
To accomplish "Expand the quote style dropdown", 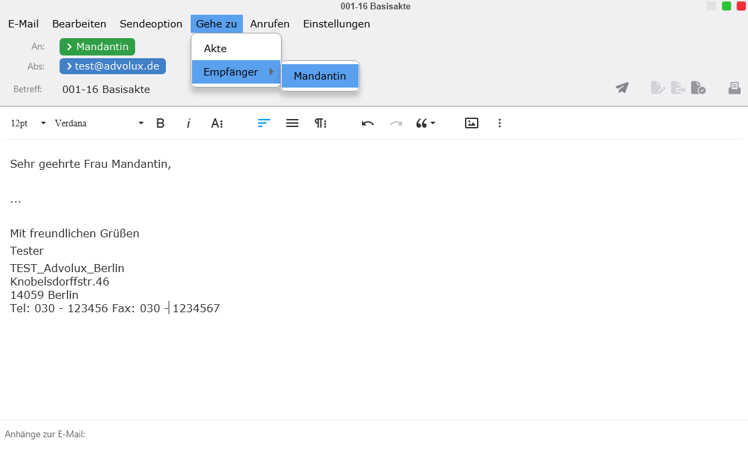I will click(426, 123).
